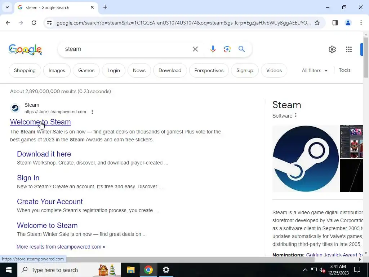
Task: Open Settings gear in taskbar
Action: click(166, 270)
